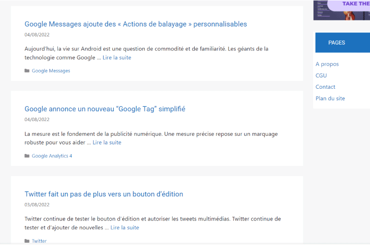Click the 03/08/2022 date under Twitter article
Screen dimensions: 370x245
pos(37,205)
